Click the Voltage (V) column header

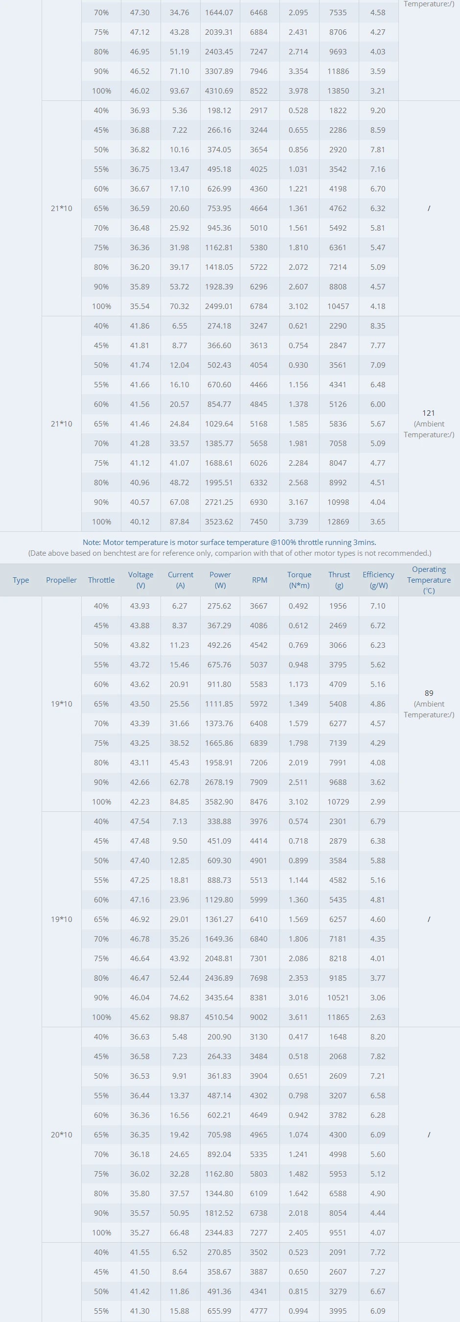[140, 580]
